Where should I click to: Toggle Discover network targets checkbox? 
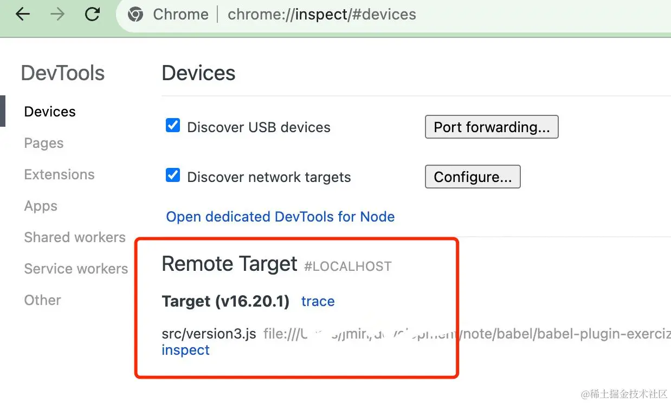173,176
